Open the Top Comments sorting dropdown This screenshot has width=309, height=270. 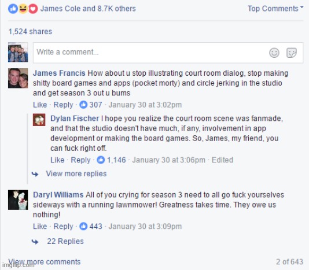[275, 9]
